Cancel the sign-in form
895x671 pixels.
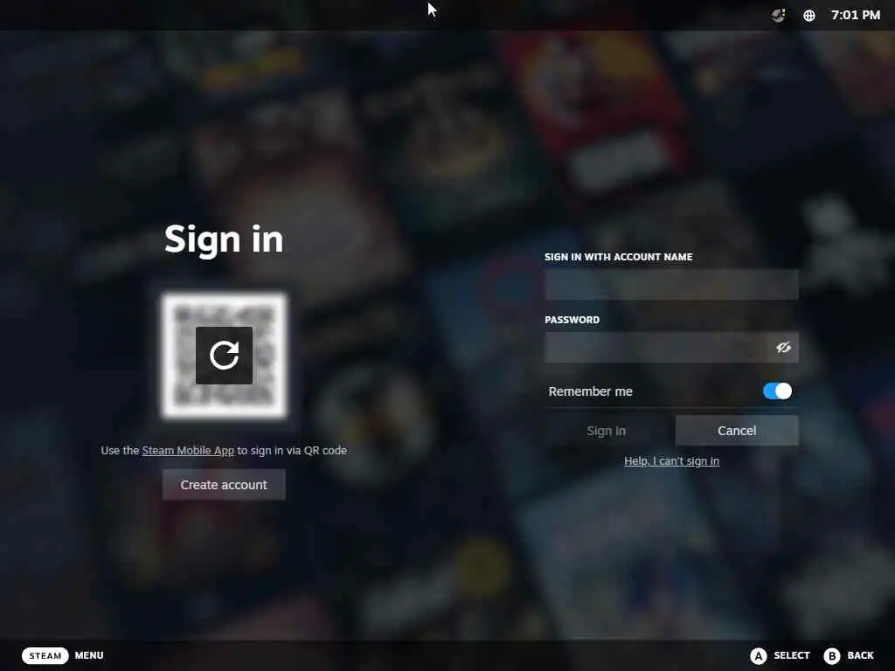tap(737, 431)
